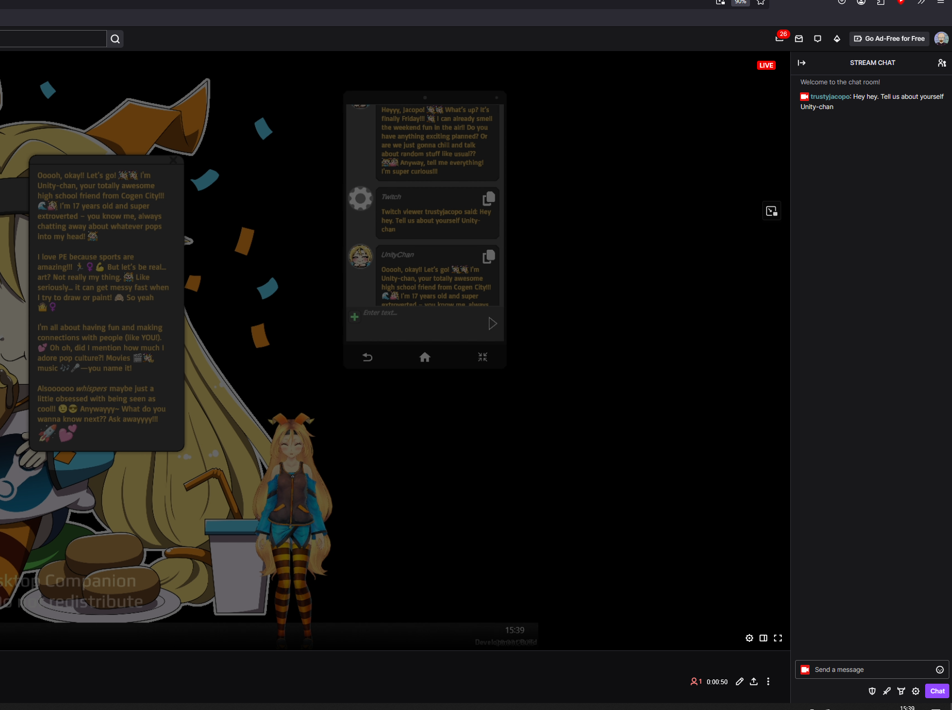Click the LIVE indicator badge
The height and width of the screenshot is (710, 952).
[x=766, y=66]
